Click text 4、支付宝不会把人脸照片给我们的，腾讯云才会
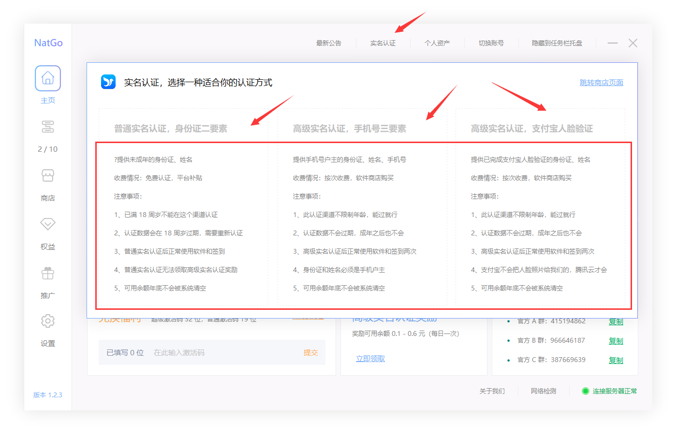 point(539,270)
